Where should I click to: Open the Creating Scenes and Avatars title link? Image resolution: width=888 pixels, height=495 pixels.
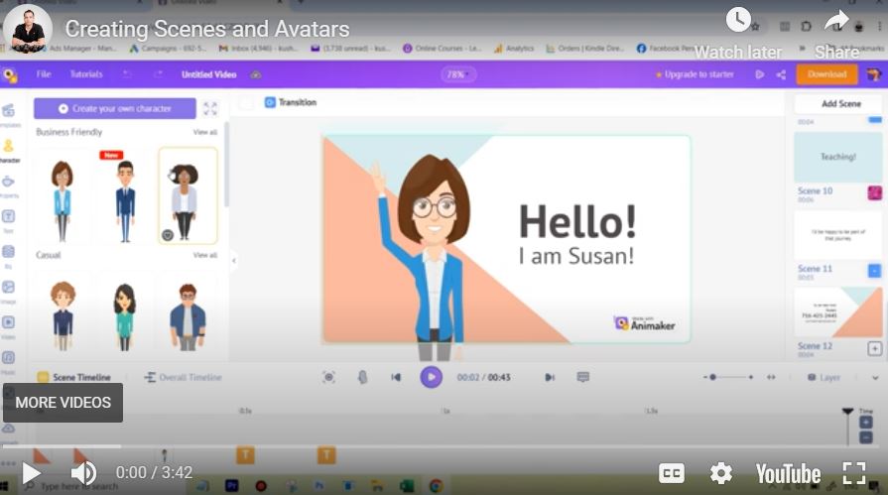[x=206, y=29]
